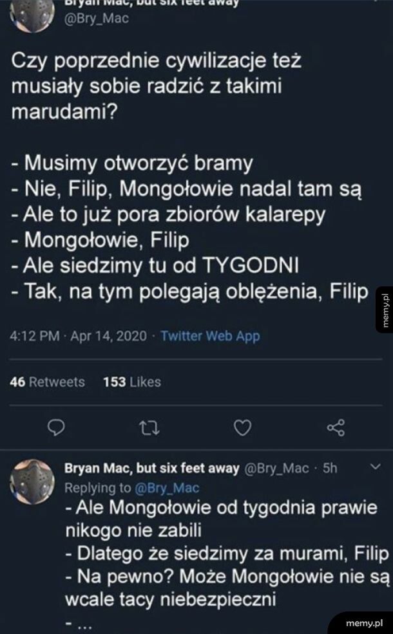Open the Twitter Web App link

point(209,336)
